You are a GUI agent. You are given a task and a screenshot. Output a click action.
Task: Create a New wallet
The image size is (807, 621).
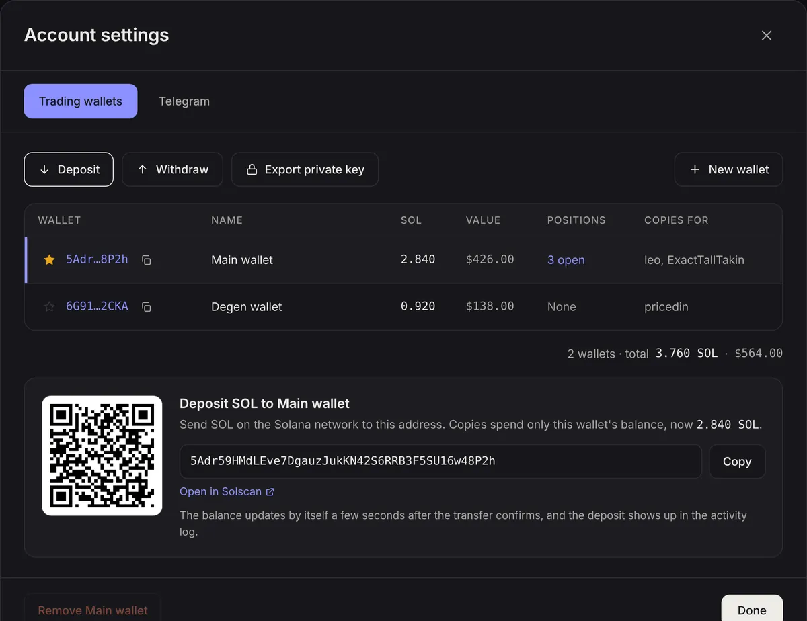(x=728, y=169)
